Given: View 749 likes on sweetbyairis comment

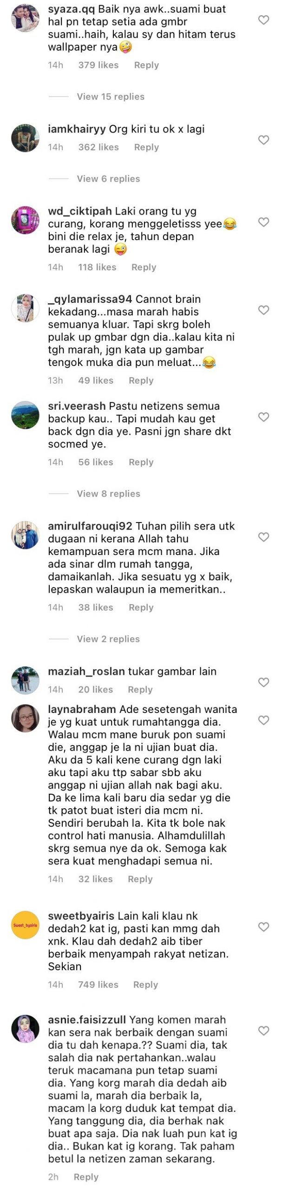Looking at the screenshot, I should coord(98,985).
